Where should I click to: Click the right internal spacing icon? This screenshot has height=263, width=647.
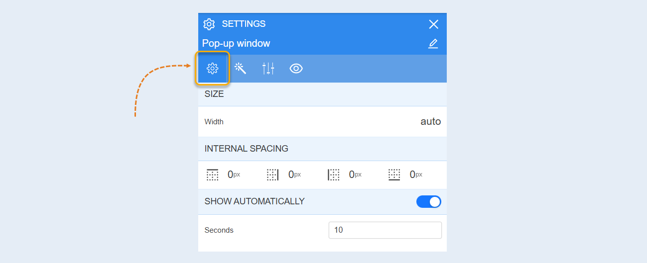(x=272, y=175)
